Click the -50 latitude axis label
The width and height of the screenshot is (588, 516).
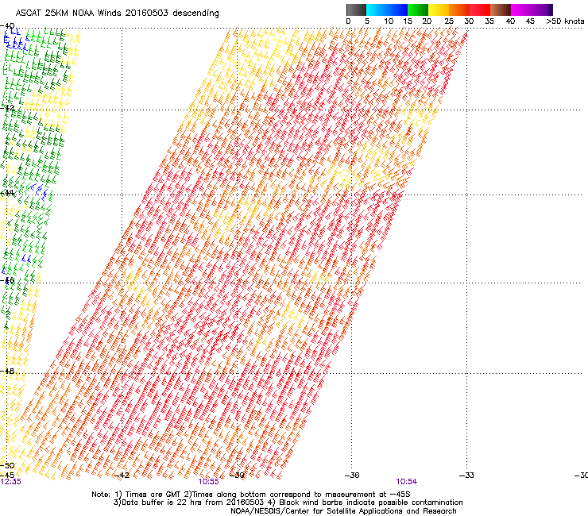(x=7, y=465)
